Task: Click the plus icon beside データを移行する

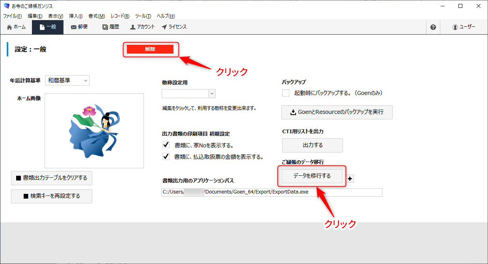Action: [350, 179]
